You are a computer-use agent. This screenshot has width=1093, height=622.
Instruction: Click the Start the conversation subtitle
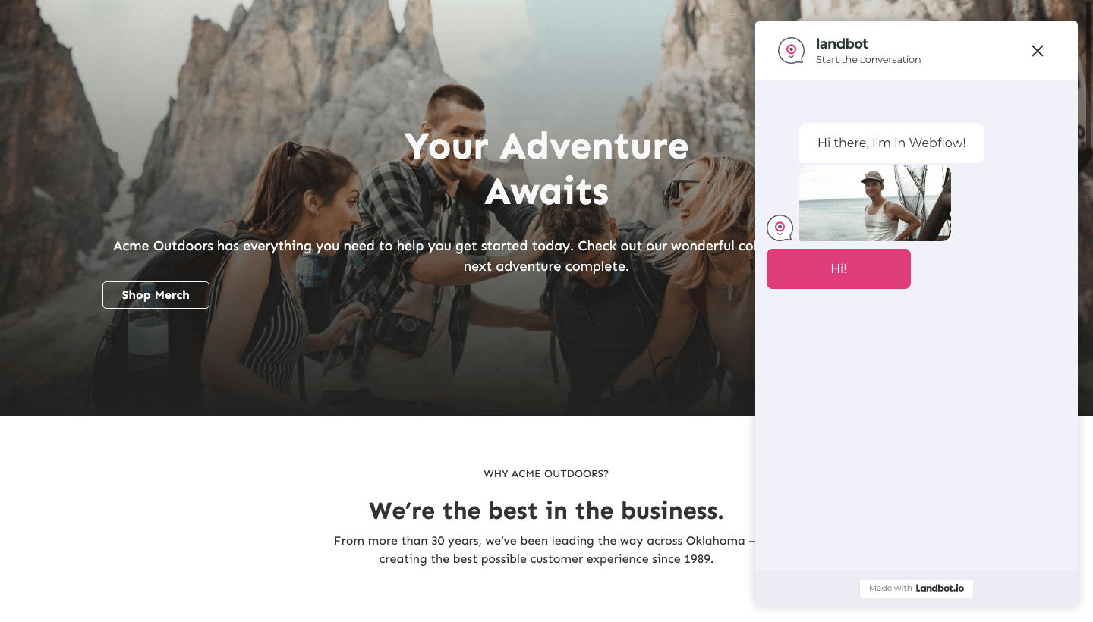[868, 60]
